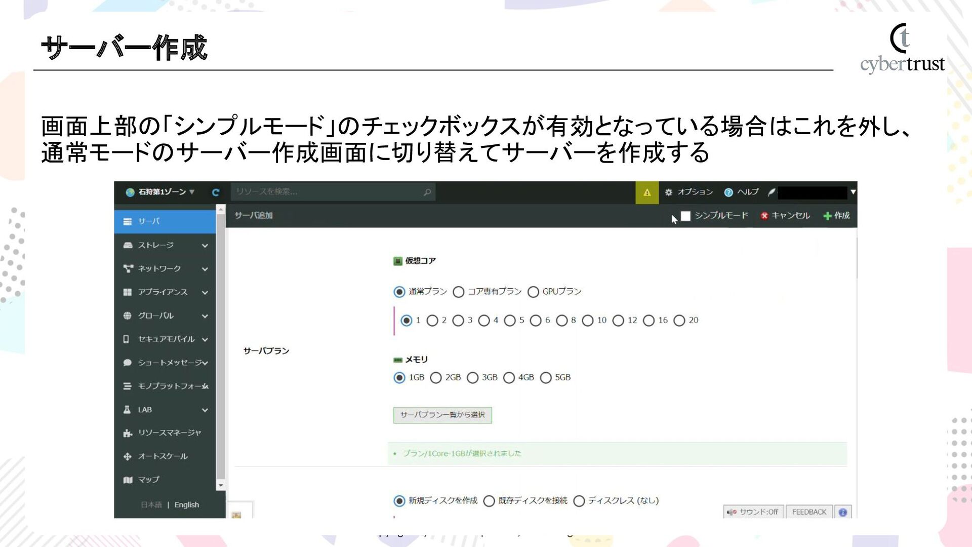Click the refresh icon beside the zone selector
Viewport: 972px width, 547px height.
[x=216, y=192]
